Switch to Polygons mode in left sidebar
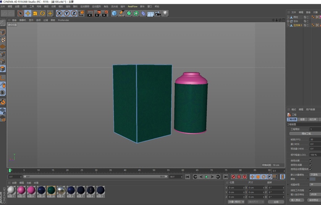Screen dimensions: 321x205 [2, 69]
